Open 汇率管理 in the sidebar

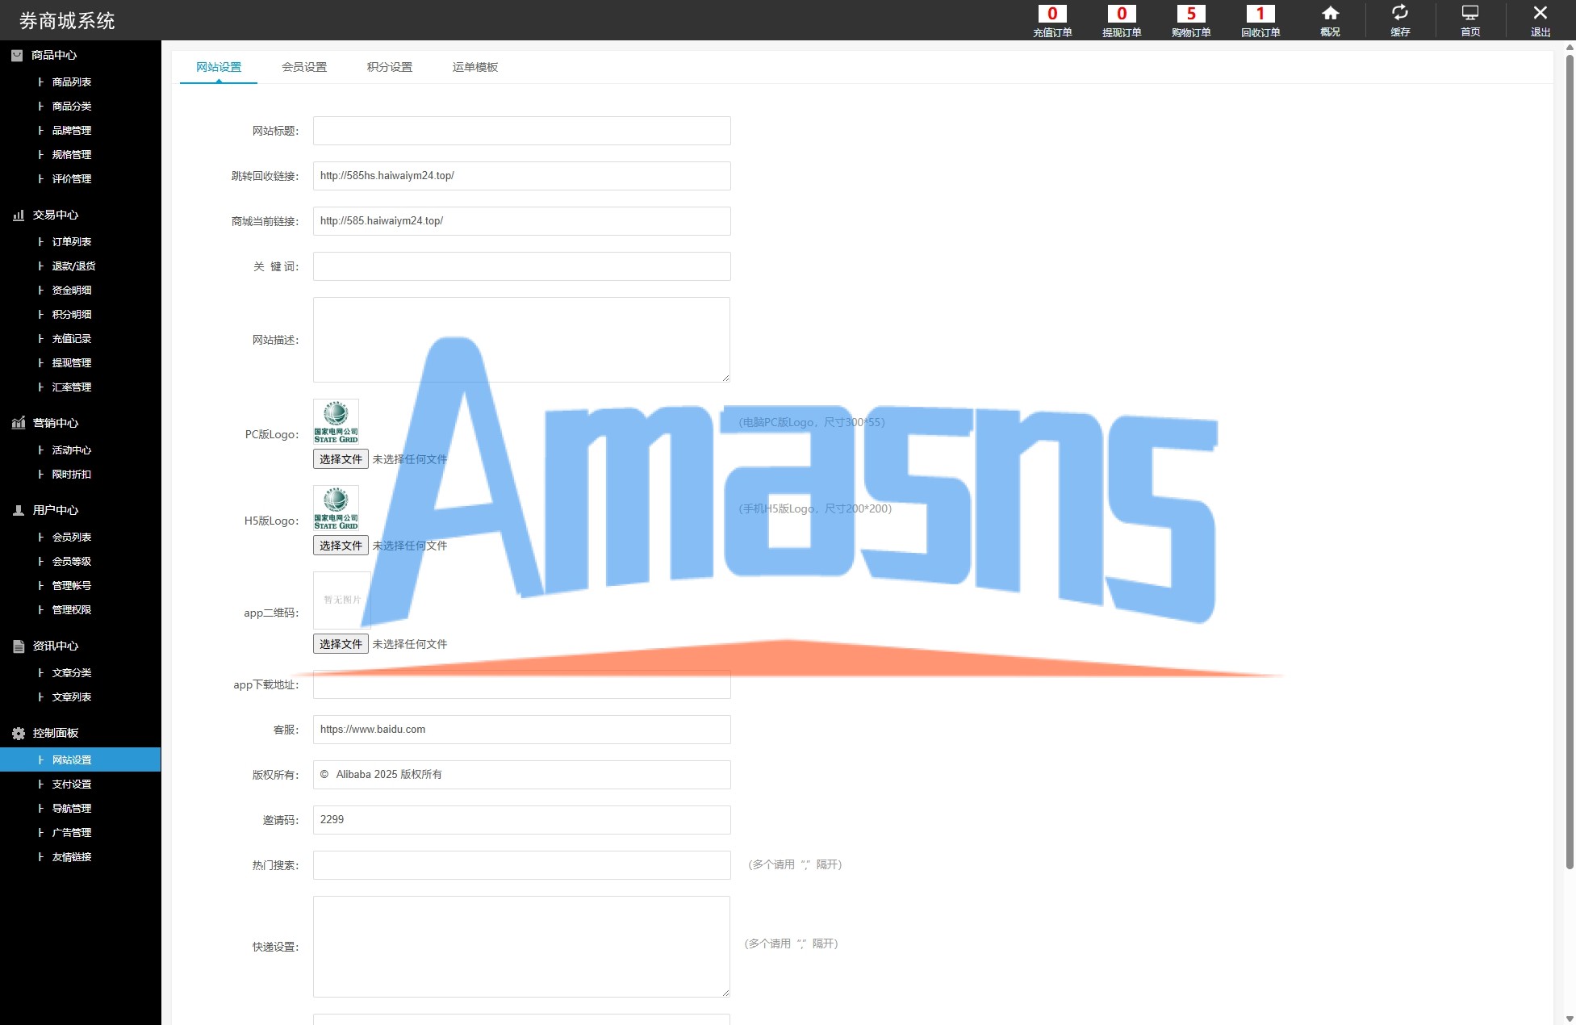coord(72,387)
